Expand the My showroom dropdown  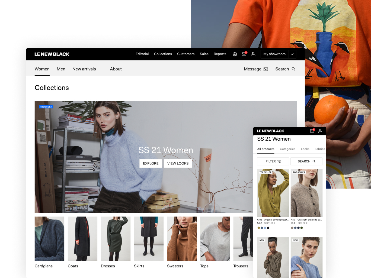tap(292, 54)
